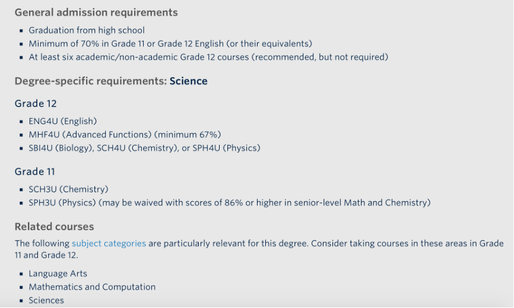Image resolution: width=514 pixels, height=308 pixels.
Task: Open the subject categories link
Action: pos(109,243)
